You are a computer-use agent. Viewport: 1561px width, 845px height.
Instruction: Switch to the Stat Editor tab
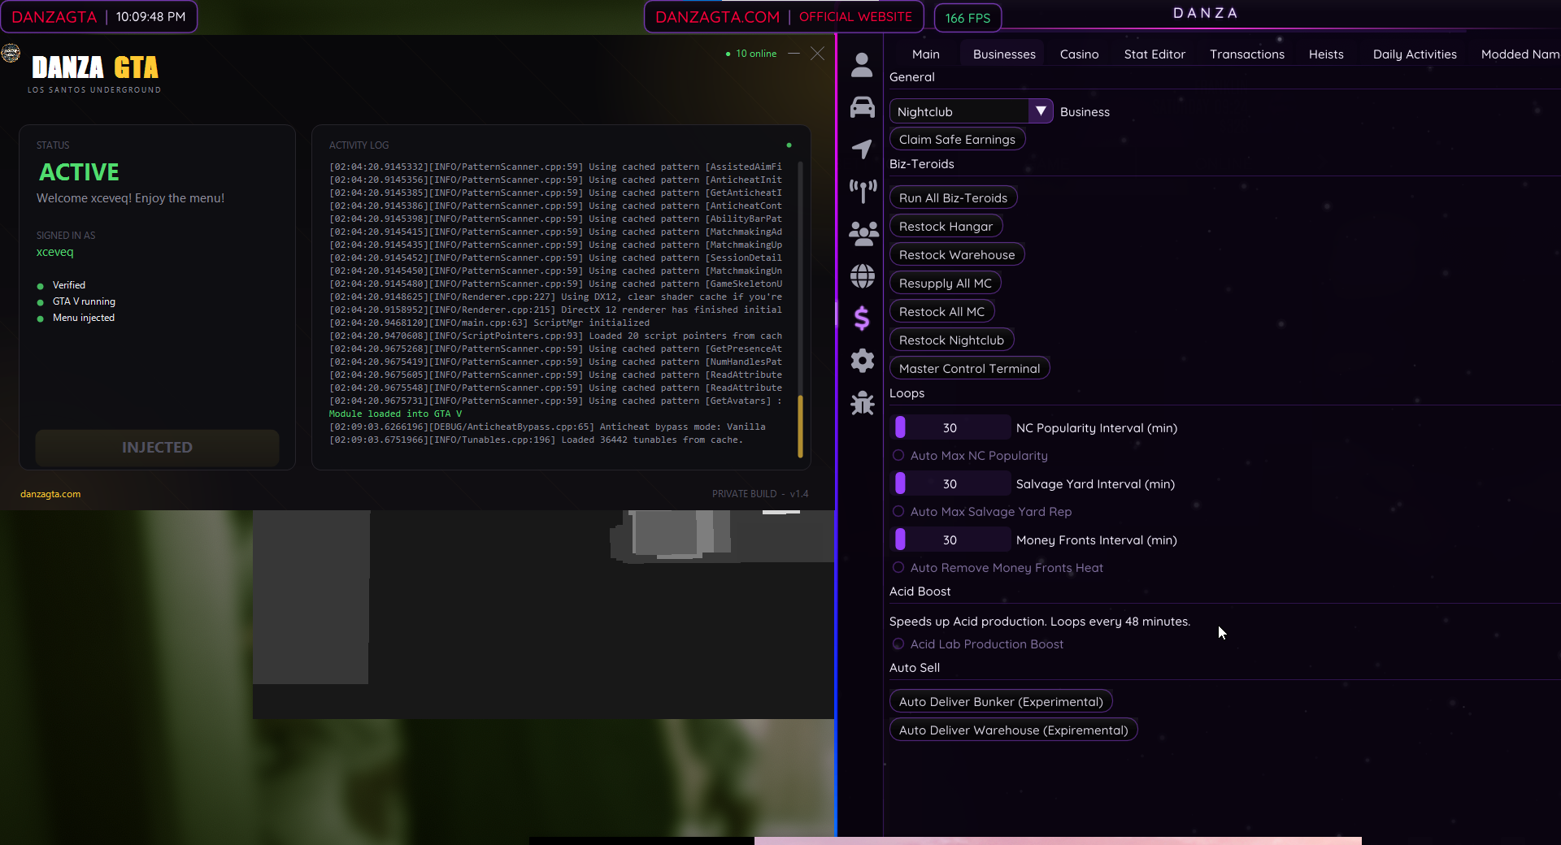click(1154, 54)
